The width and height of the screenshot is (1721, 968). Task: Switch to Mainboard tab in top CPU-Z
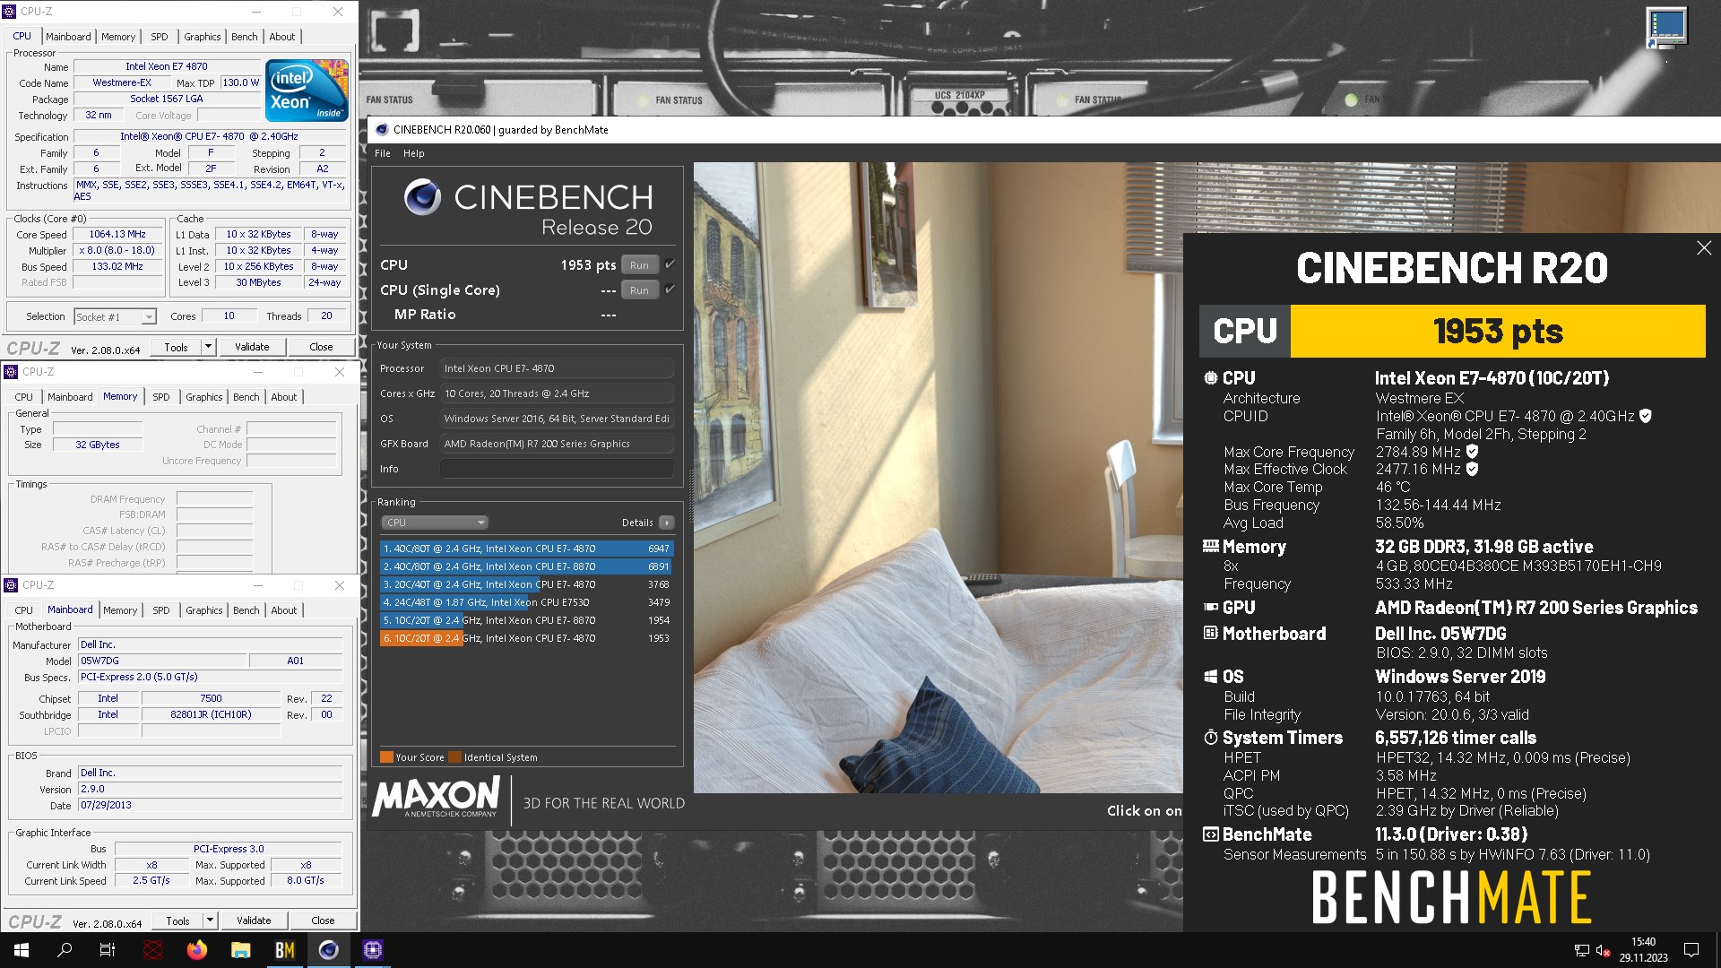coord(68,37)
